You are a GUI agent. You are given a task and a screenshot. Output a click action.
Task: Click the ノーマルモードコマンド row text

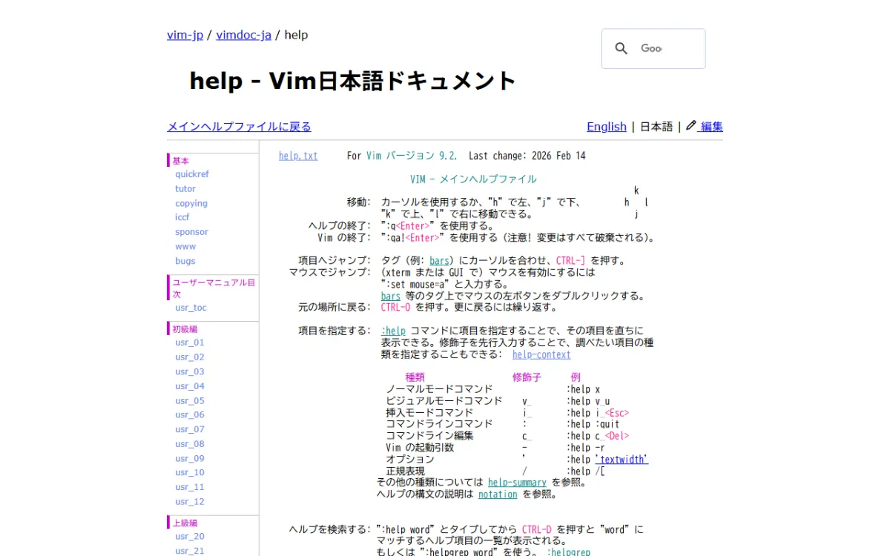pos(439,389)
